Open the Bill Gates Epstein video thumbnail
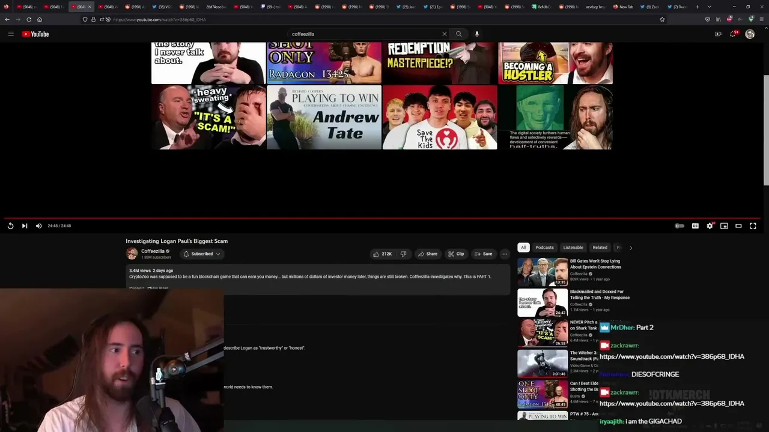The image size is (769, 432). 543,272
